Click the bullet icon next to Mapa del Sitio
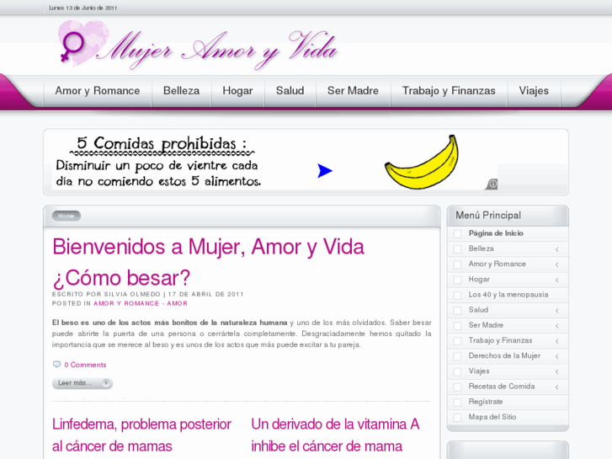Viewport: 612px width, 459px height. click(457, 417)
